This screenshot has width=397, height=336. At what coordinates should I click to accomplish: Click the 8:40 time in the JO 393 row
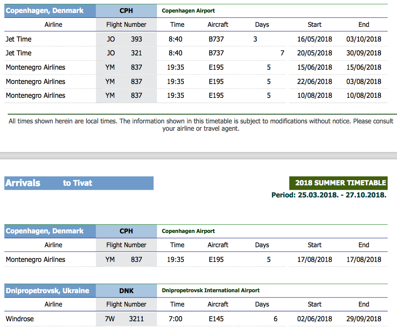point(176,39)
